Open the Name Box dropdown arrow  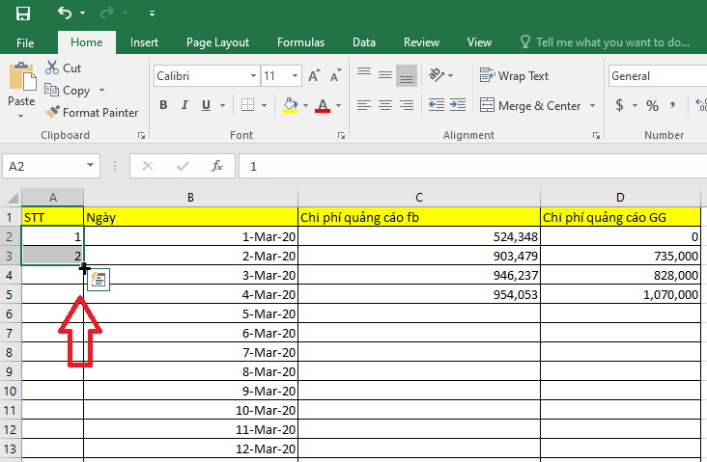90,166
